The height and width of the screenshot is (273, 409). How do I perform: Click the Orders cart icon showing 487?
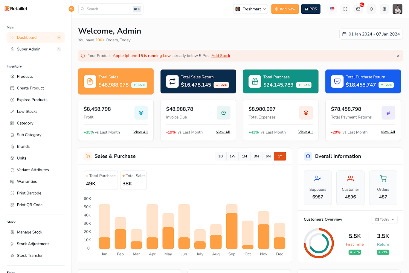pyautogui.click(x=383, y=178)
